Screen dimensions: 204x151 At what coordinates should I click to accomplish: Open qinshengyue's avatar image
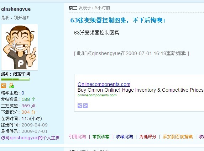pyautogui.click(x=20, y=47)
